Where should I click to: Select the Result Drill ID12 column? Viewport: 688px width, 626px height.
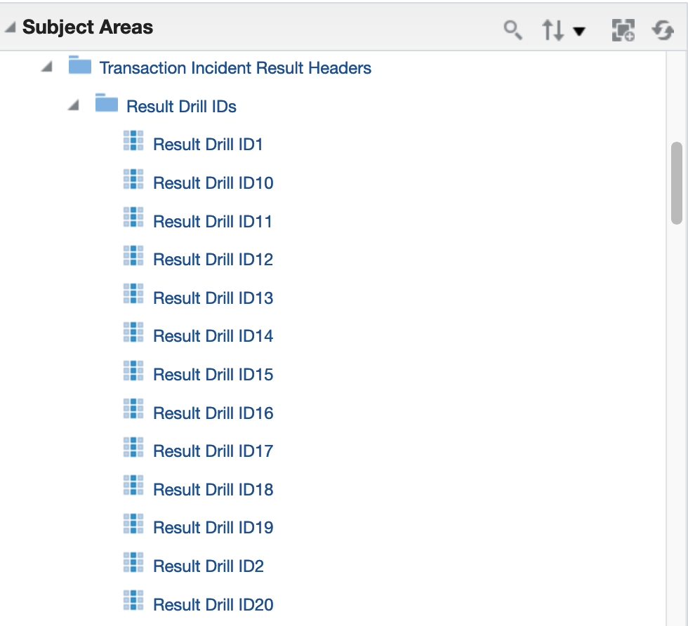pyautogui.click(x=213, y=260)
